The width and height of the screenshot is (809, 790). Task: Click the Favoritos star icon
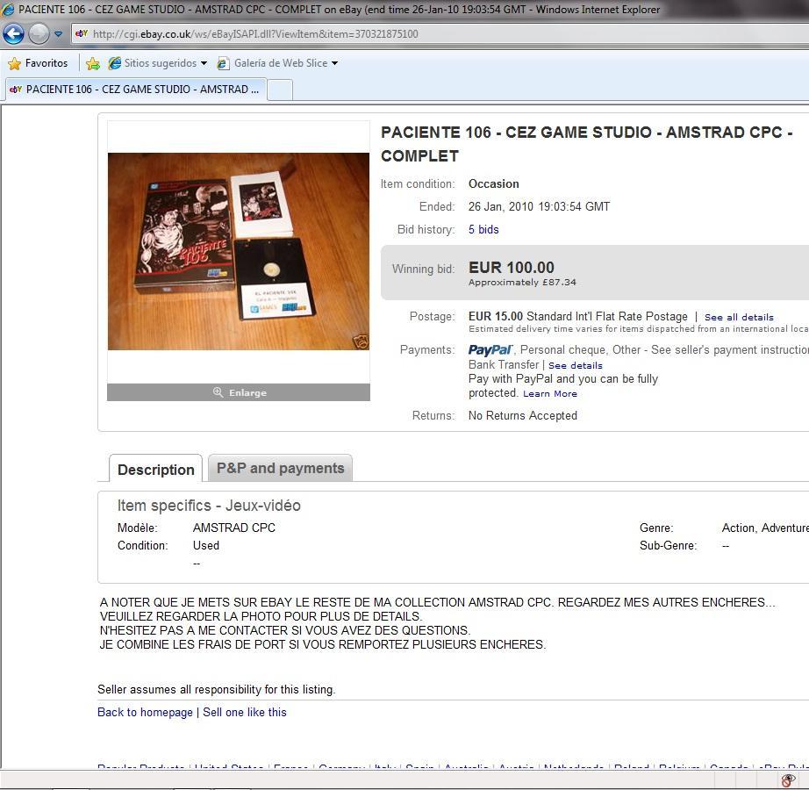(x=14, y=63)
